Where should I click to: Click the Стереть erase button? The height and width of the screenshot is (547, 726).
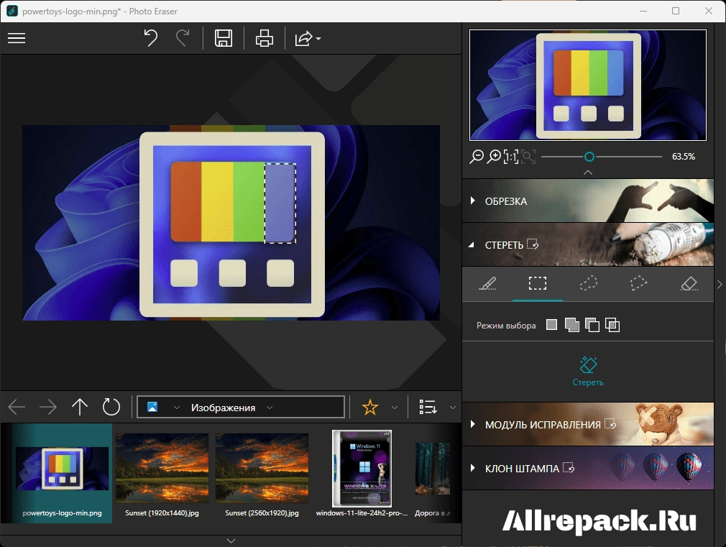(x=588, y=372)
